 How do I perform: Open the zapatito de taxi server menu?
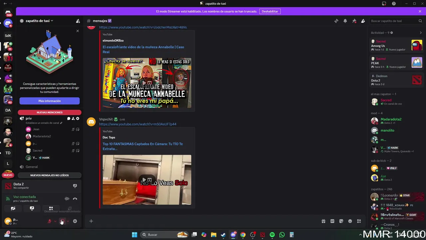pyautogui.click(x=39, y=21)
